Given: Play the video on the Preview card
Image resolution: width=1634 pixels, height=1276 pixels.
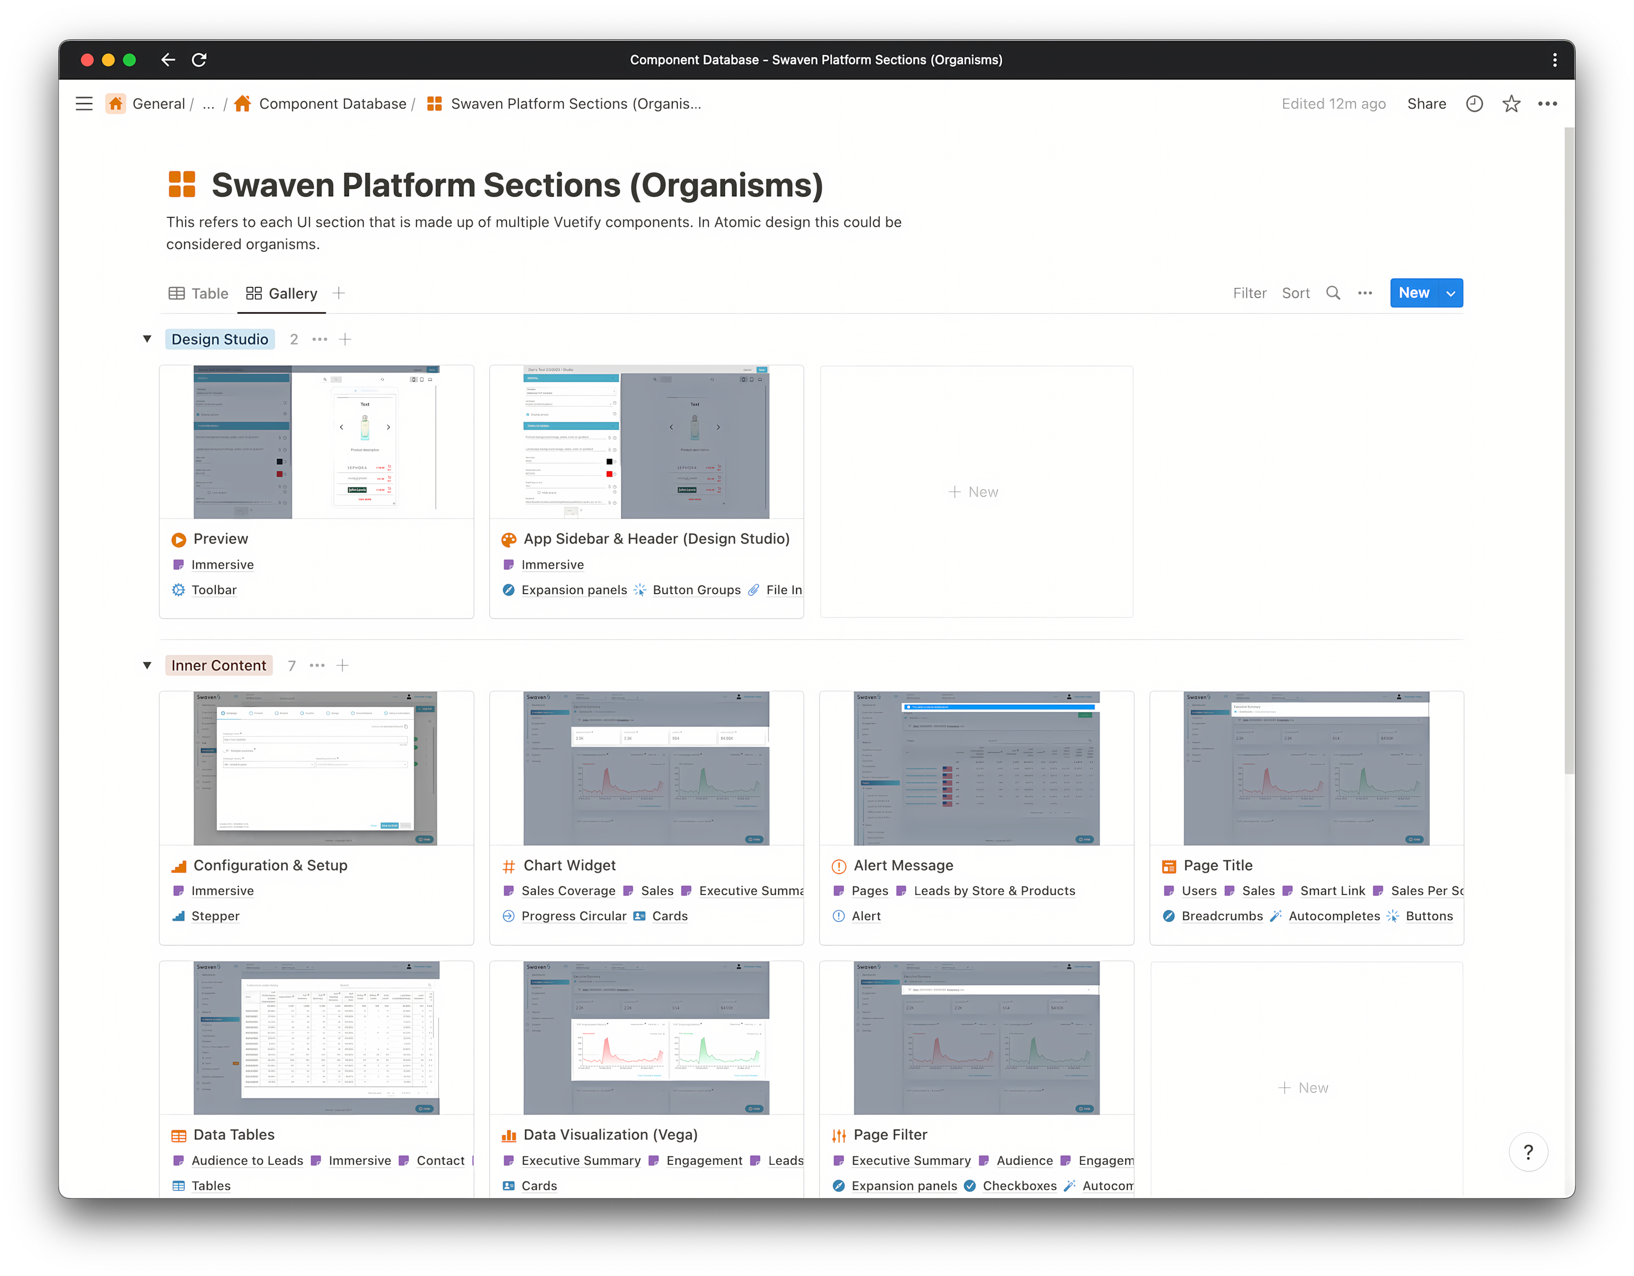Looking at the screenshot, I should (x=178, y=539).
